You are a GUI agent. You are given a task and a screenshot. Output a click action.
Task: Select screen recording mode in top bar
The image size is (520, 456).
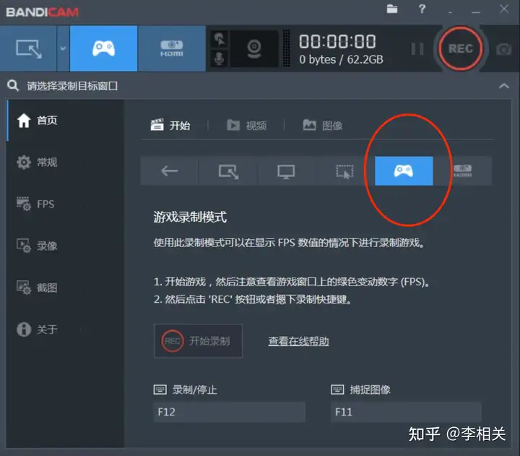click(28, 48)
